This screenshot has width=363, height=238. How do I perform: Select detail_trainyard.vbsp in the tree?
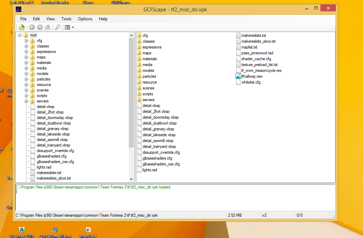54,145
